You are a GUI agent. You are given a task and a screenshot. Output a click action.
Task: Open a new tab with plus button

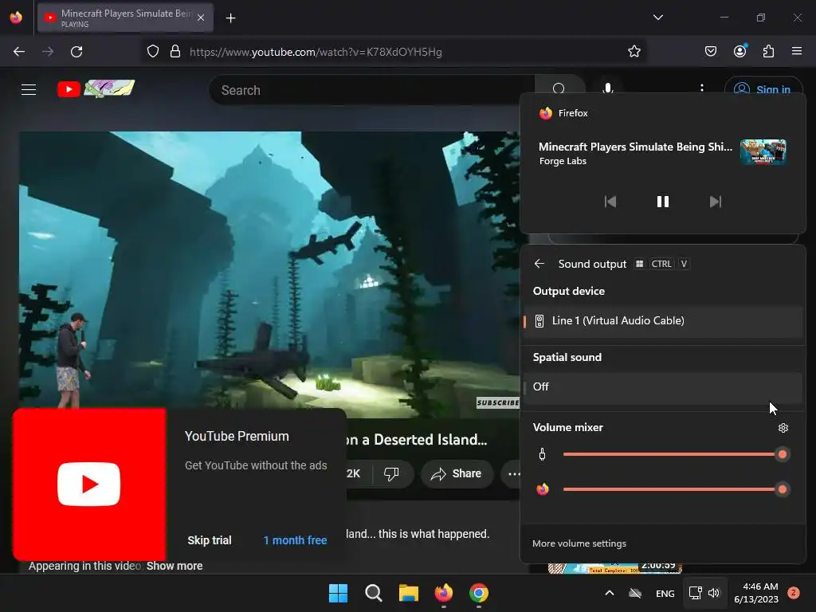click(230, 18)
